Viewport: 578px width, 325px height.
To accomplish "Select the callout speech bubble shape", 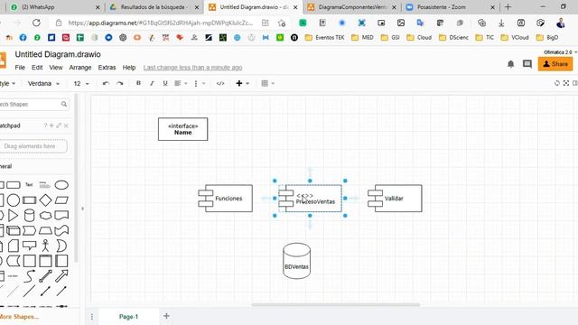I will [29, 246].
